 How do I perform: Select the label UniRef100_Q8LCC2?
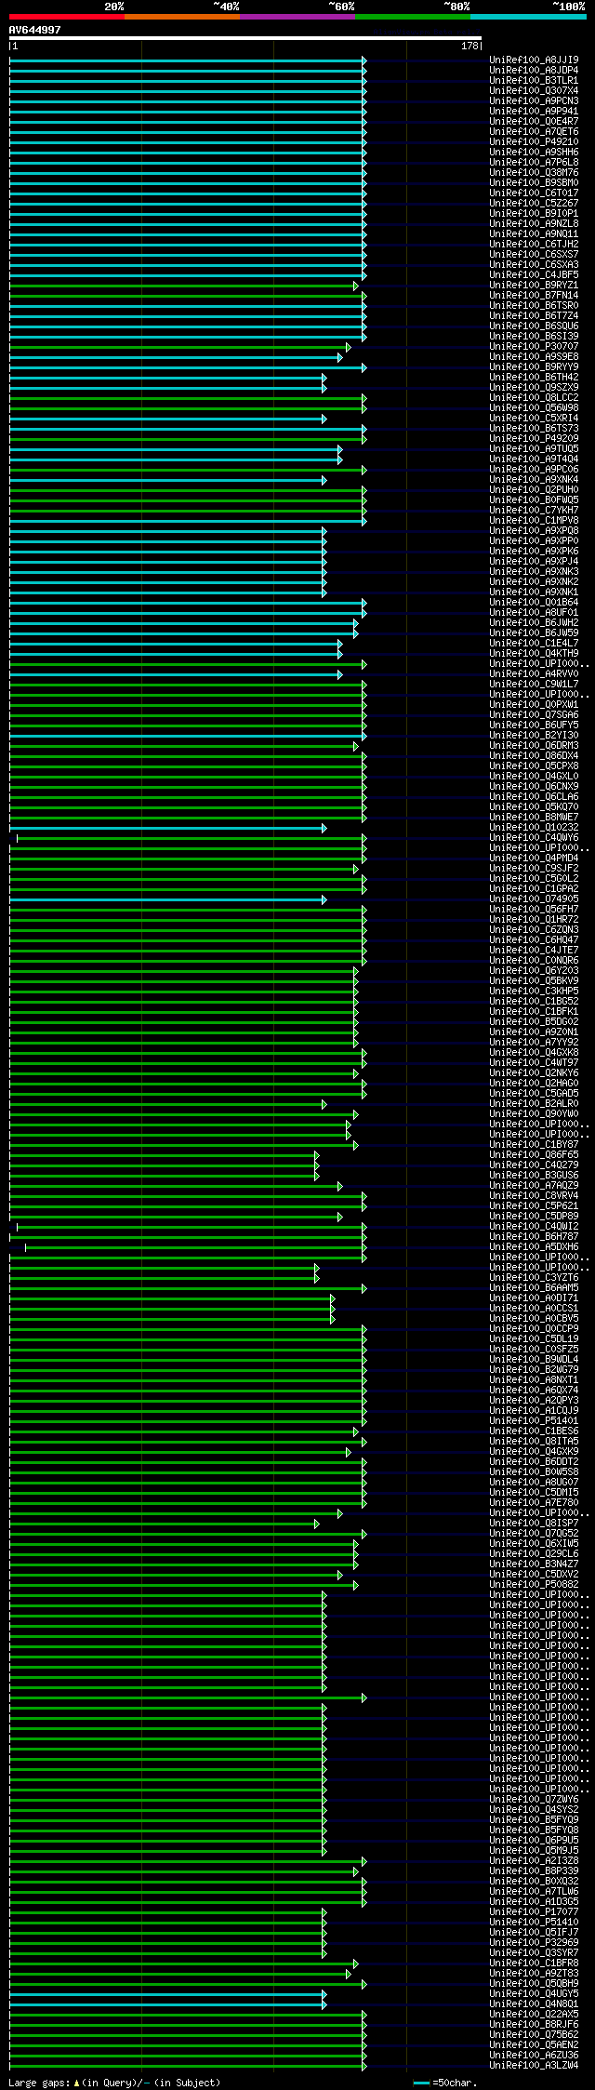pyautogui.click(x=534, y=398)
